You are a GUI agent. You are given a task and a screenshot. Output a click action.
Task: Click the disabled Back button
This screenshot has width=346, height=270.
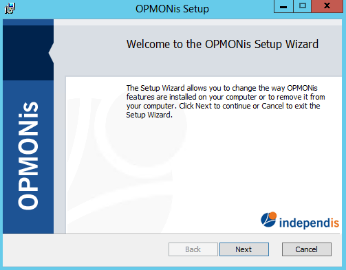[193, 249]
